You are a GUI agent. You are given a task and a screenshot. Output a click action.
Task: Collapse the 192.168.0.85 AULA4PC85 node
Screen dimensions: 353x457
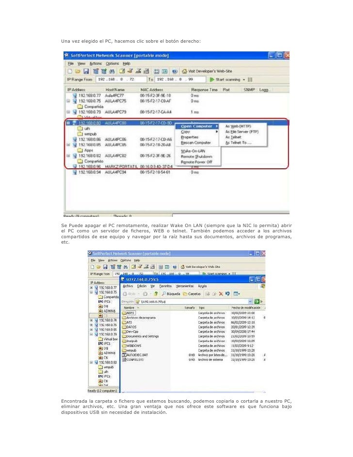68,145
